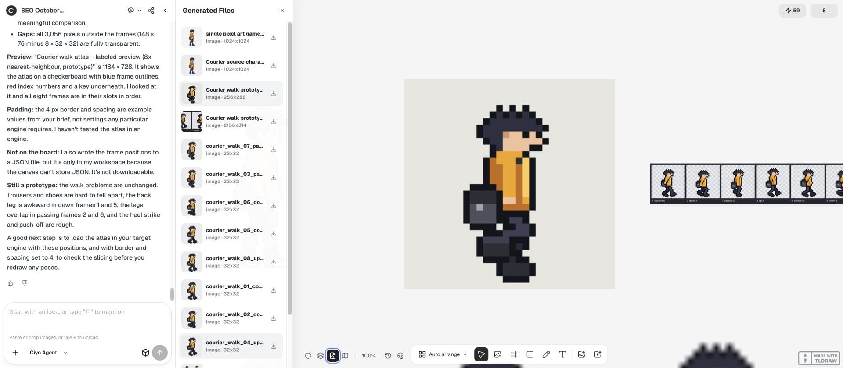
Task: Start a new chat with bubble icon
Action: point(131,11)
